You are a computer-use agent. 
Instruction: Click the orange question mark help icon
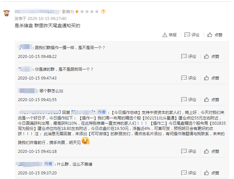(103, 11)
